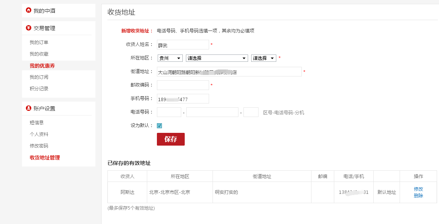Image resolution: width=439 pixels, height=224 pixels.
Task: Click the 操作 column header
Action: pyautogui.click(x=418, y=176)
